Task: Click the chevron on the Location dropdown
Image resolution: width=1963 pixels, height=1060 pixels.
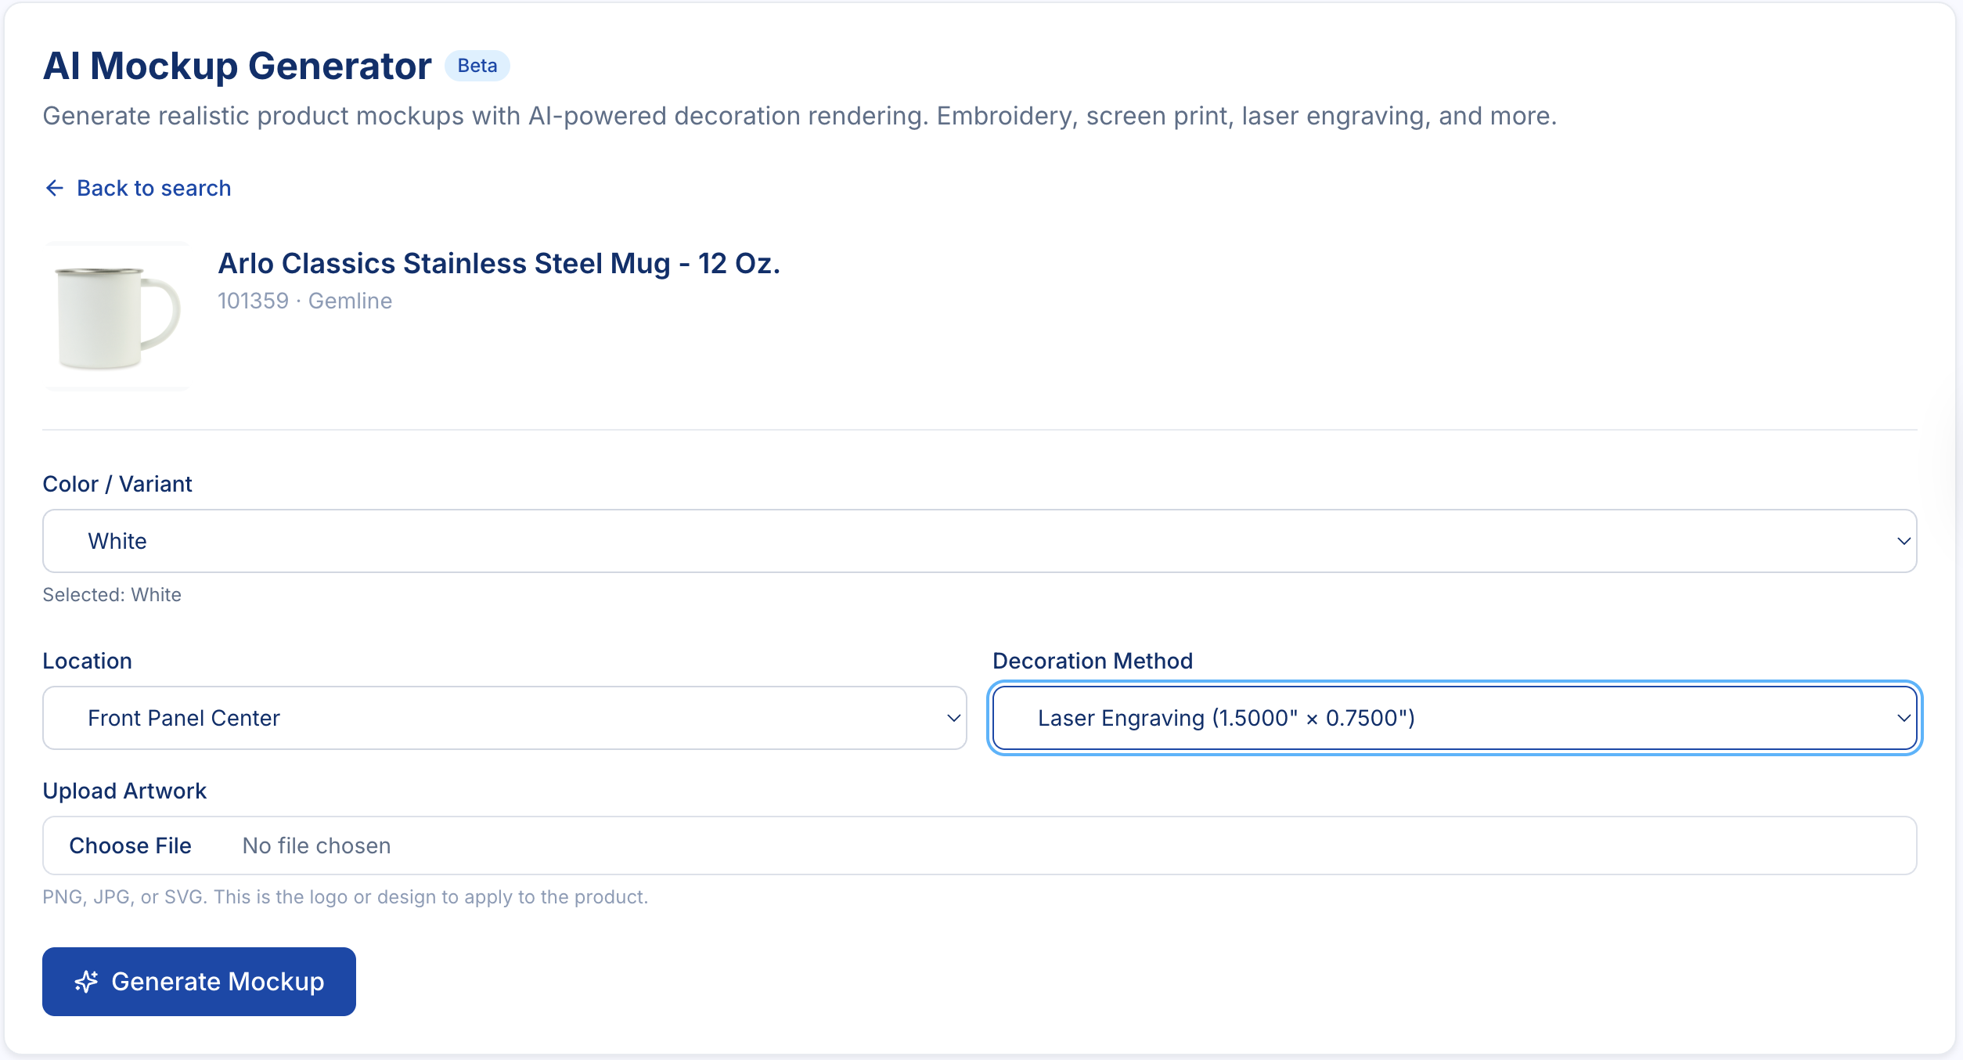Action: [x=953, y=718]
